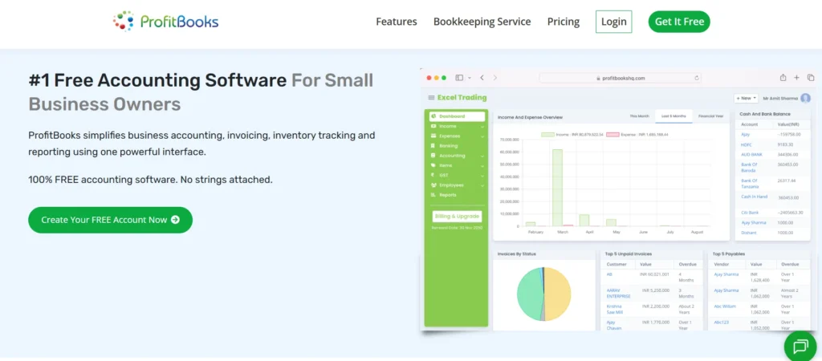This screenshot has width=822, height=361.
Task: Click the Accounting sidebar icon
Action: [433, 156]
